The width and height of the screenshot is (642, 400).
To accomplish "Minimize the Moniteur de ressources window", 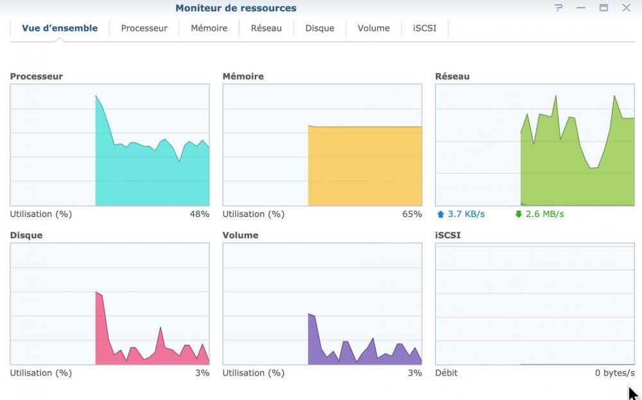I will point(581,8).
